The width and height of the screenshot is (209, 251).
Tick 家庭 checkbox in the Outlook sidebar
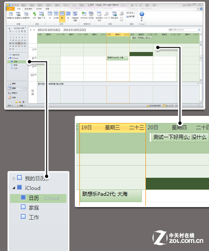pos(12,65)
